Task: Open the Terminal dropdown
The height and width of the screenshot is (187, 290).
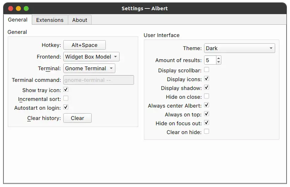Action: pyautogui.click(x=89, y=68)
